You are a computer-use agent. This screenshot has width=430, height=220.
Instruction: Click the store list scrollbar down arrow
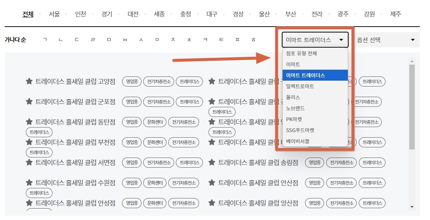coord(412,207)
